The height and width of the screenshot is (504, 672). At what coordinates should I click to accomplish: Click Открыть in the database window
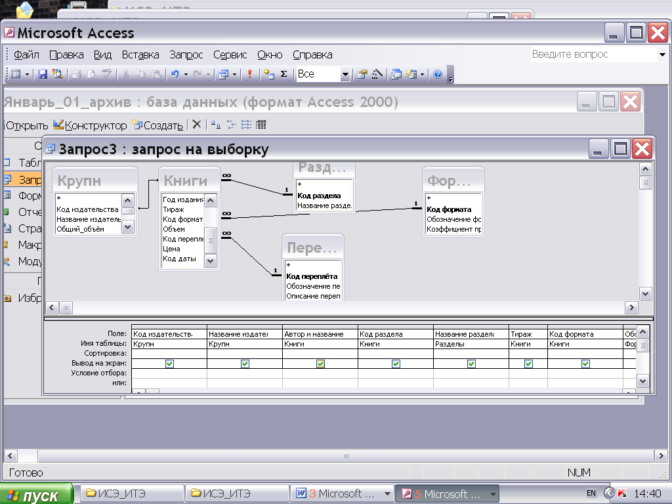pos(26,125)
